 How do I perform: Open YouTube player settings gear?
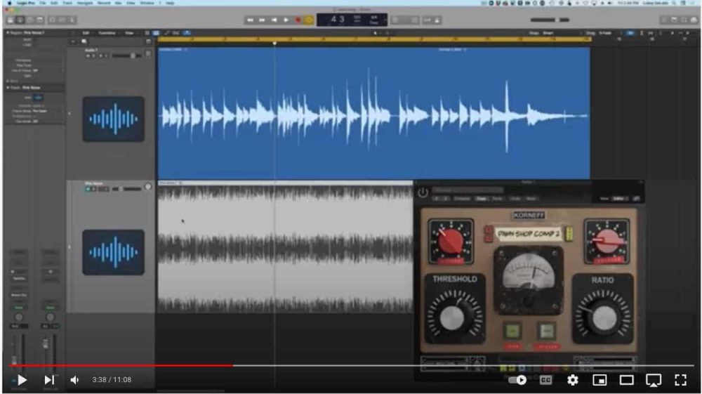pyautogui.click(x=573, y=380)
